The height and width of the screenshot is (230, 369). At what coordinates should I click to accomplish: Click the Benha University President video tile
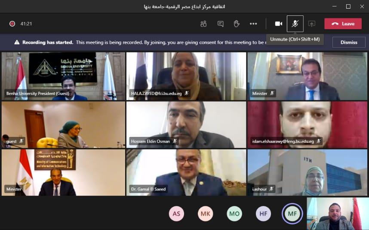(63, 76)
